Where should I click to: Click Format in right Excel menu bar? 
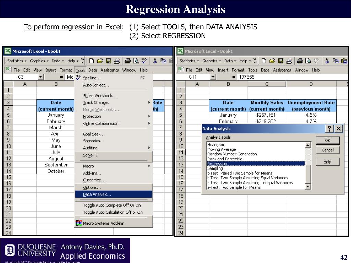pyautogui.click(x=238, y=70)
